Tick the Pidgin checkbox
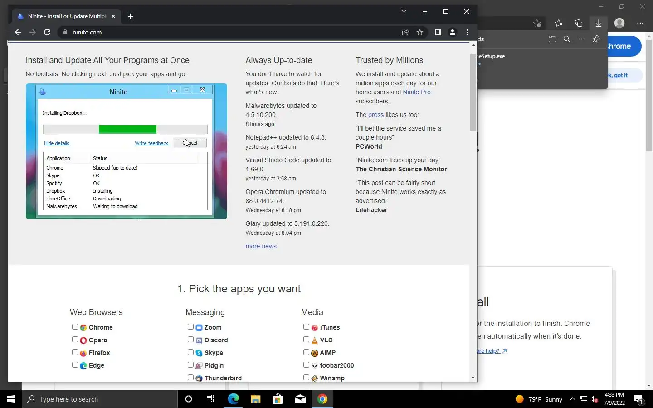This screenshot has width=653, height=408. point(190,365)
